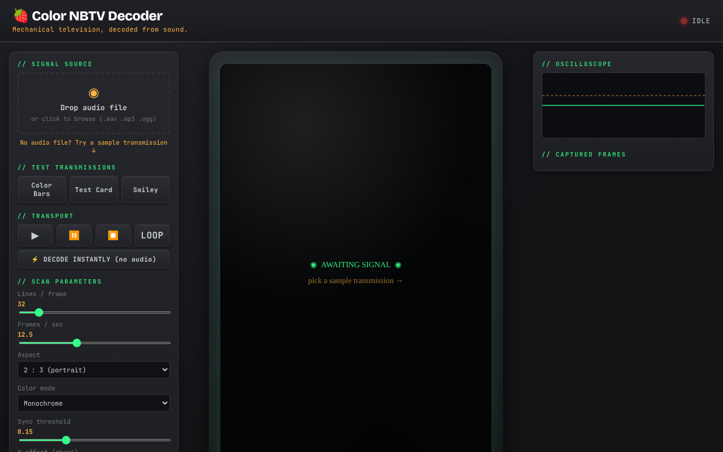Click the red IDLE status indicator dot
This screenshot has width=723, height=452.
684,21
